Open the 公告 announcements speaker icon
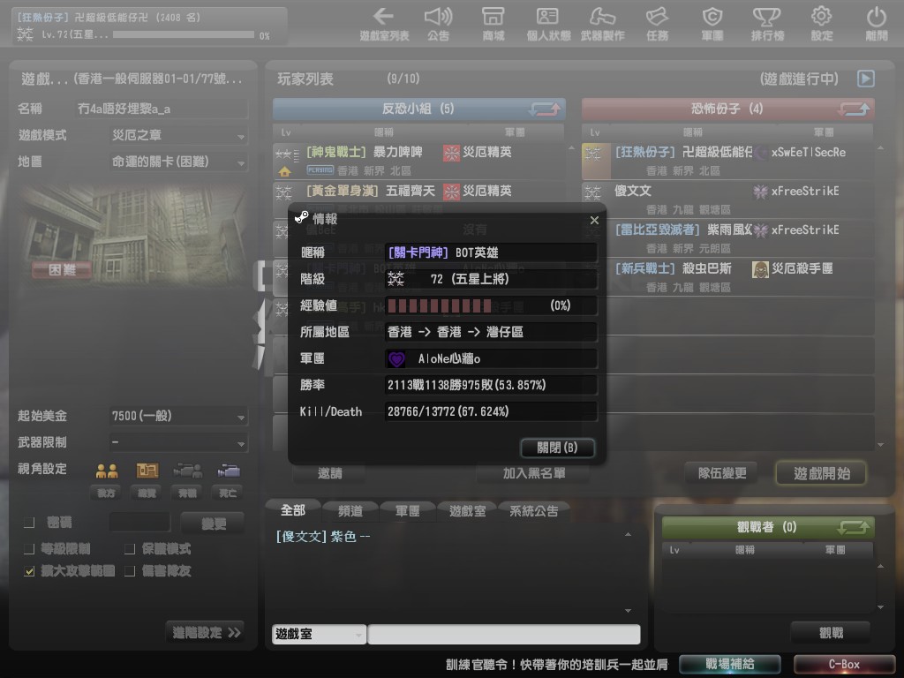 point(438,16)
